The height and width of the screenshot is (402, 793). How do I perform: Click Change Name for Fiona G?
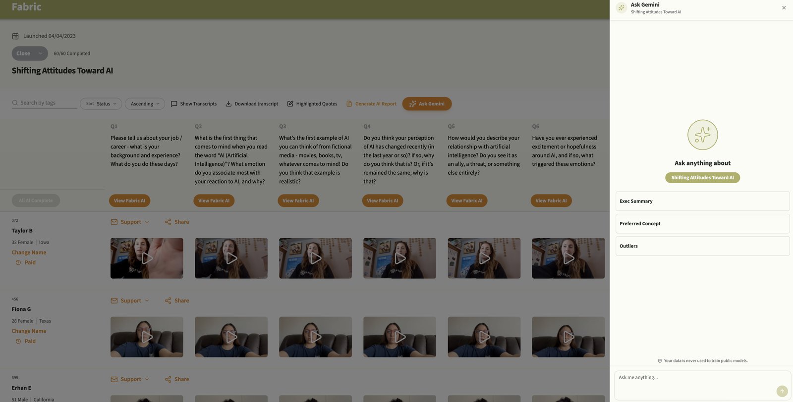coord(29,331)
